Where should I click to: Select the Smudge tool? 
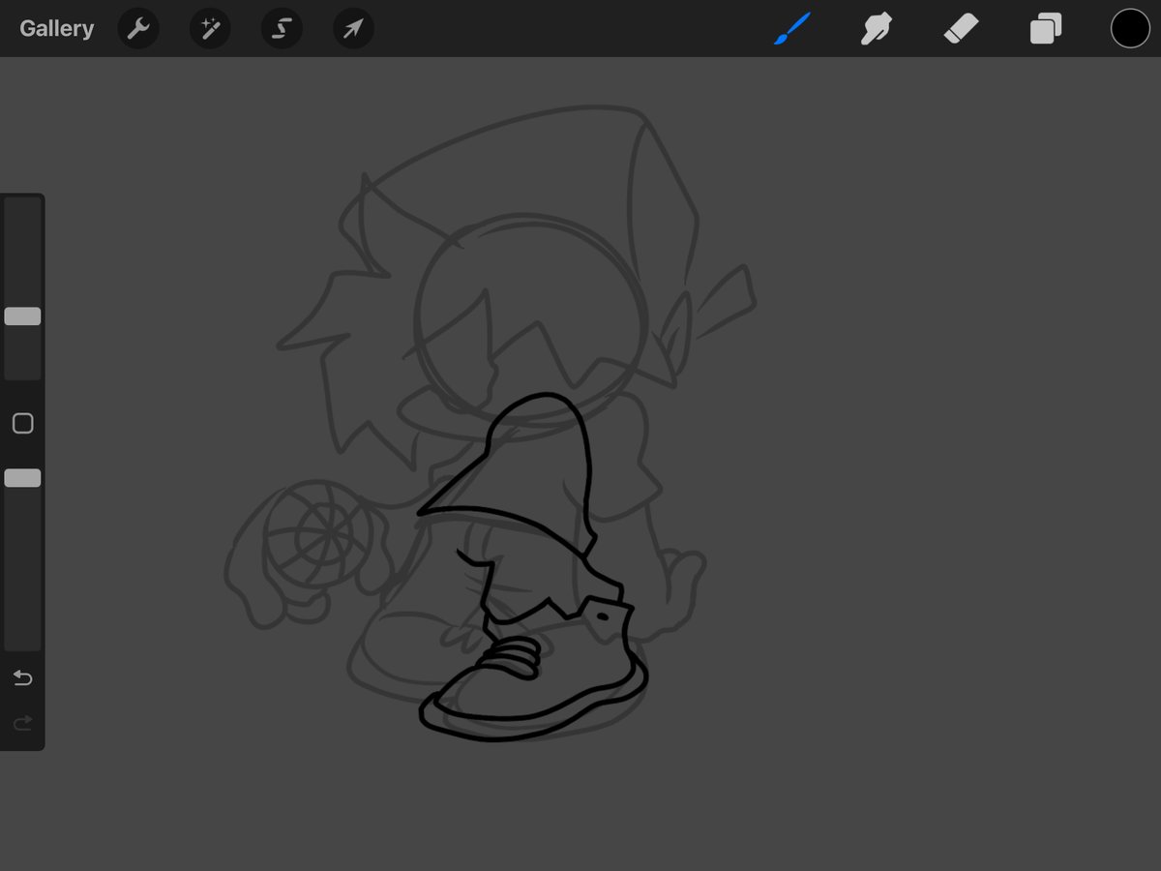coord(877,29)
